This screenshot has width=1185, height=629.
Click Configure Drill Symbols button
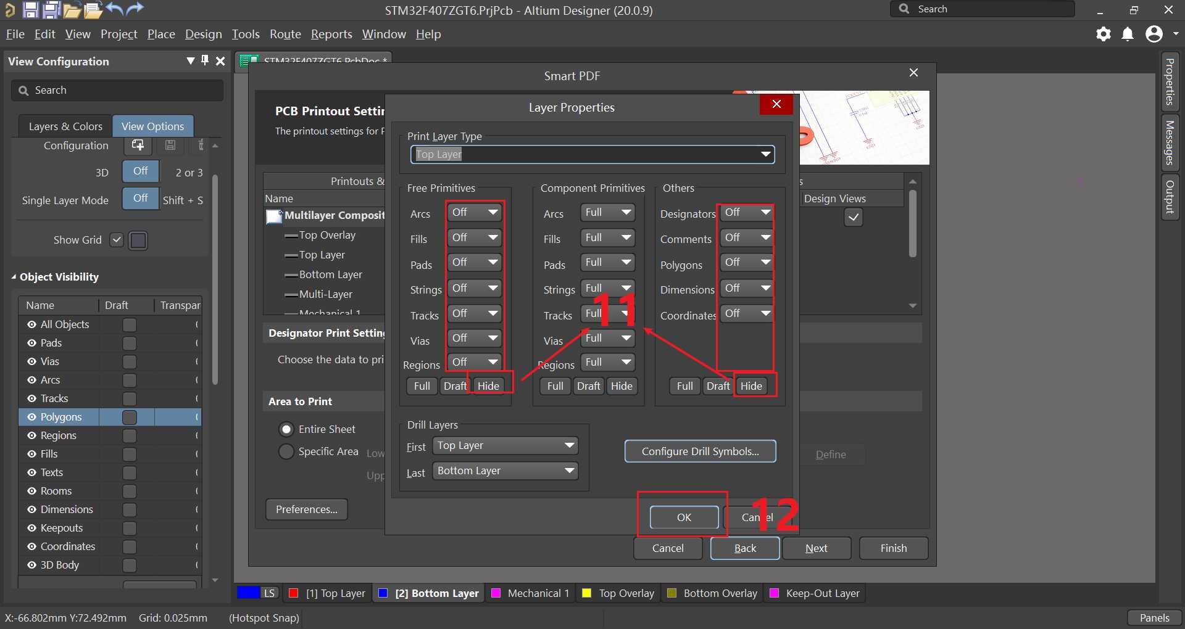(701, 451)
